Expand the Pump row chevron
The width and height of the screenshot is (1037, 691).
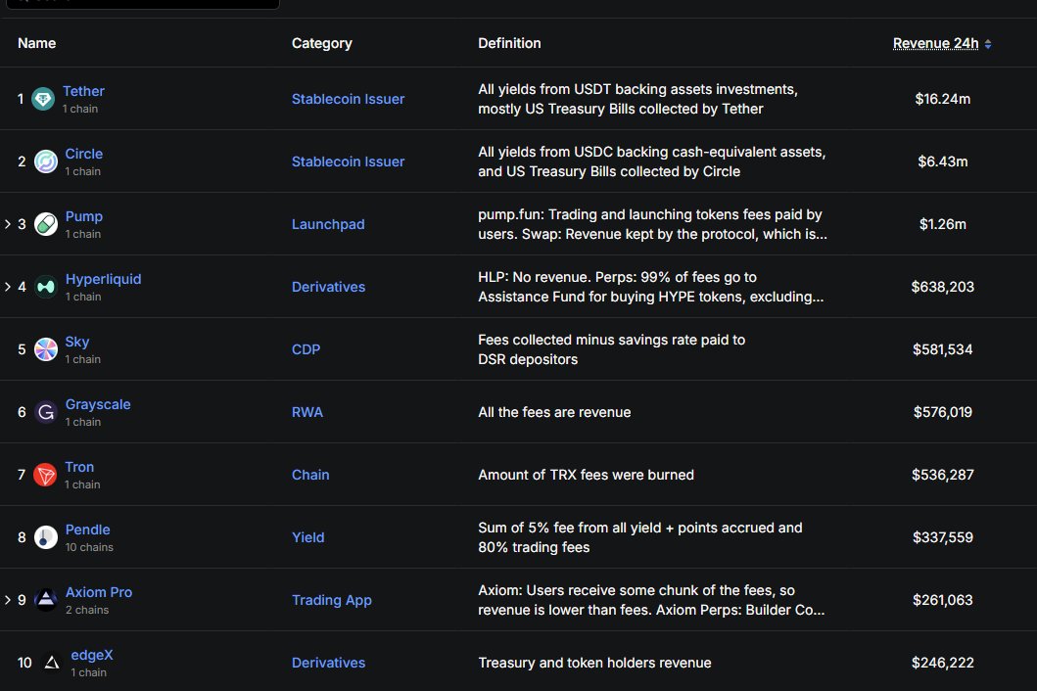pos(8,224)
